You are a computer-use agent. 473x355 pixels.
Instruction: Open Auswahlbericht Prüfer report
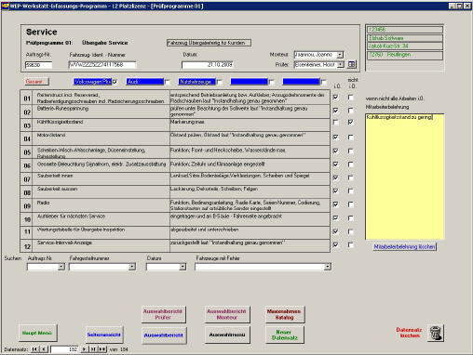(163, 314)
